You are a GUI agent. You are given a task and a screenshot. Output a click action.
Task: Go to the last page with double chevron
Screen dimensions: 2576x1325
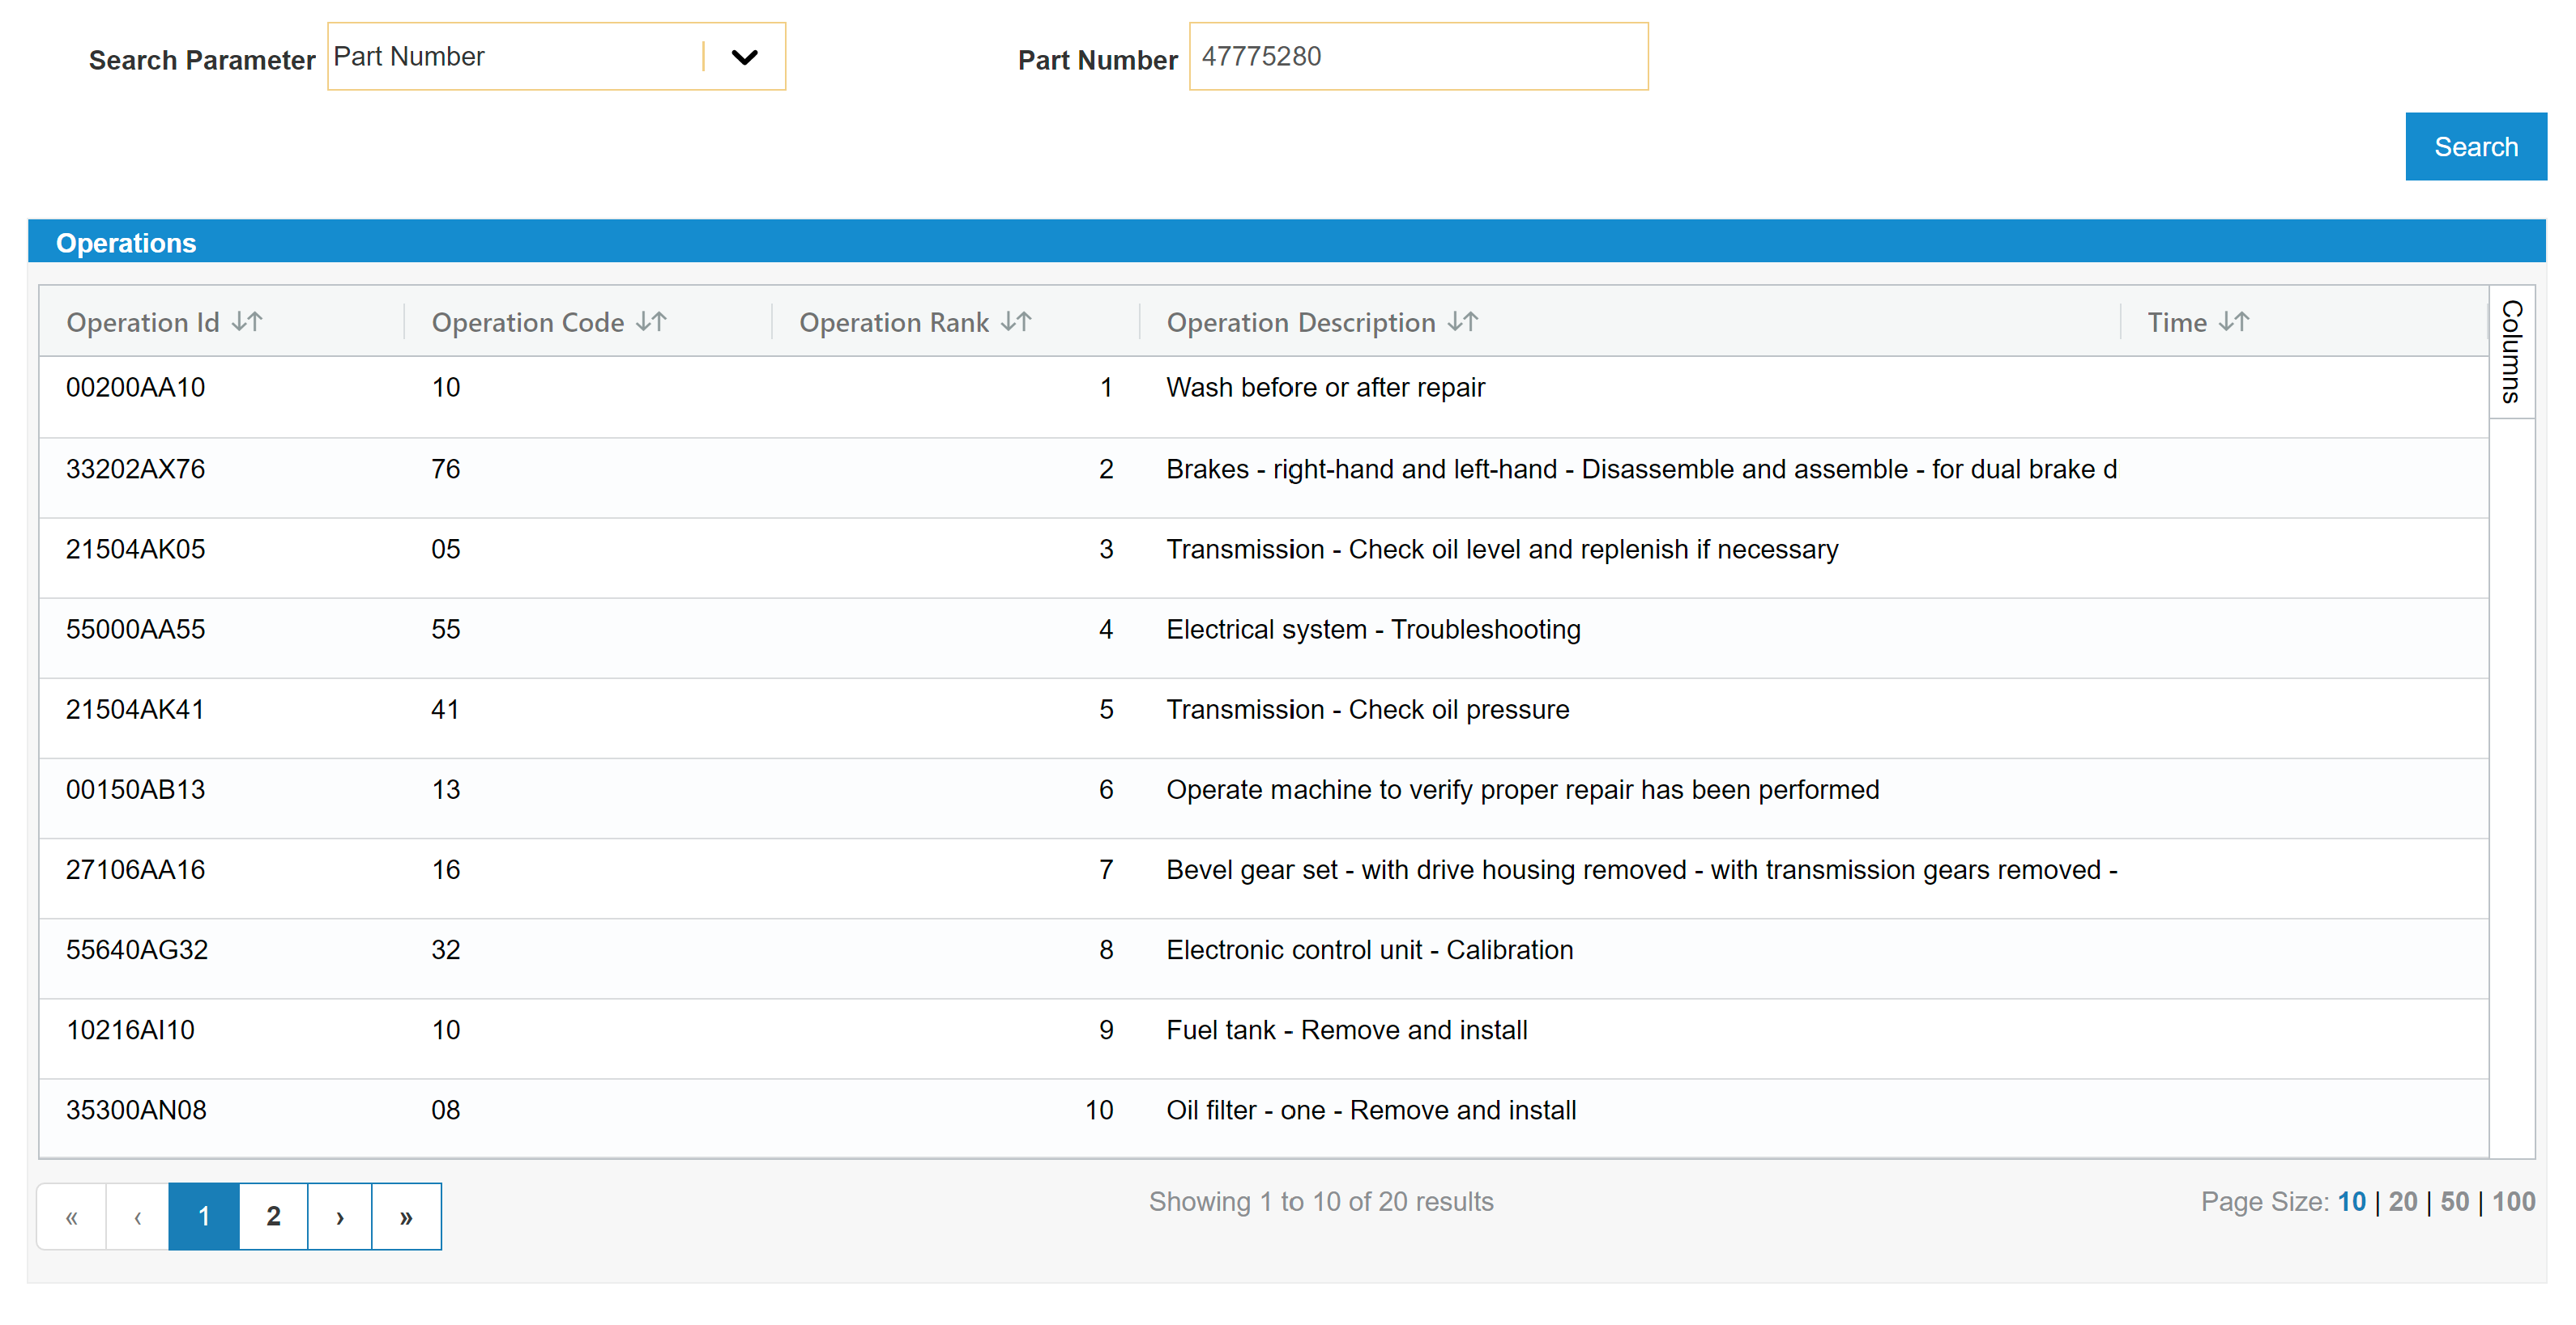click(x=406, y=1216)
